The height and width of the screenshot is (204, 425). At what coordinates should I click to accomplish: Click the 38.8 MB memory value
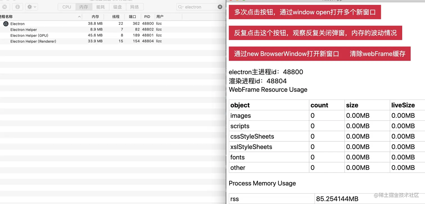click(x=95, y=24)
